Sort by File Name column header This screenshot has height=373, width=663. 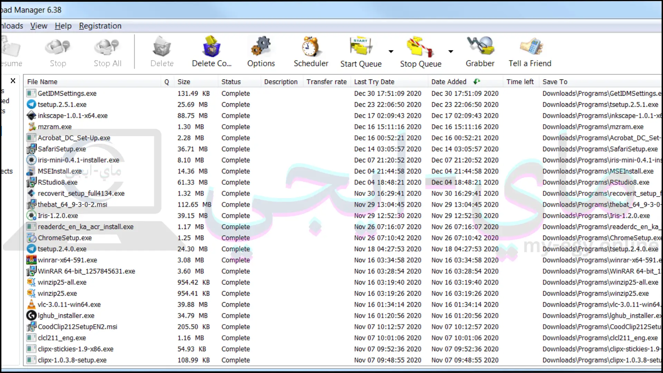93,82
